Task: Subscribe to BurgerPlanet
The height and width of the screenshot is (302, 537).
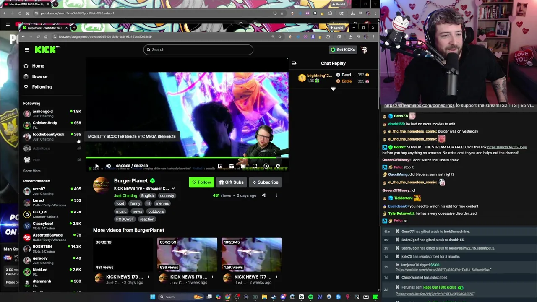Action: point(265,182)
